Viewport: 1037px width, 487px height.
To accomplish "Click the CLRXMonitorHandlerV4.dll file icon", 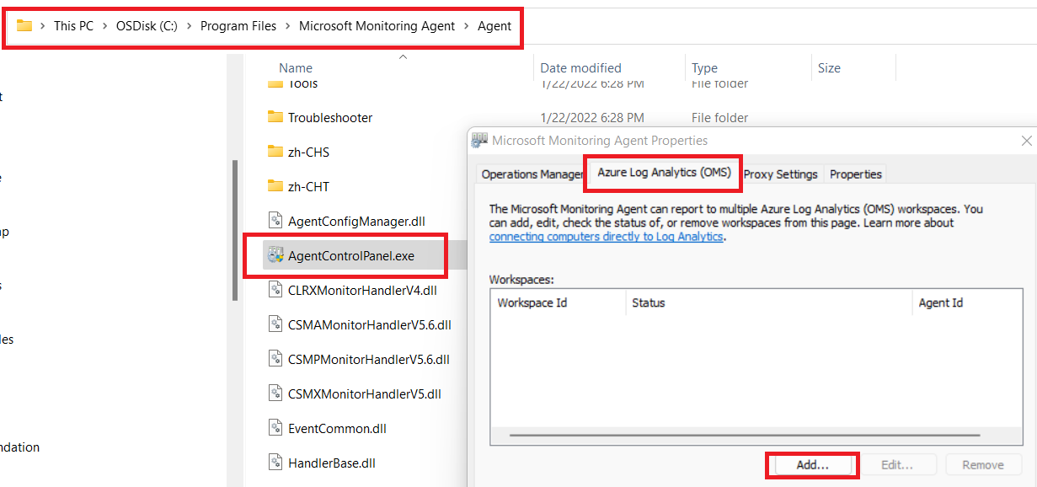I will coord(275,290).
